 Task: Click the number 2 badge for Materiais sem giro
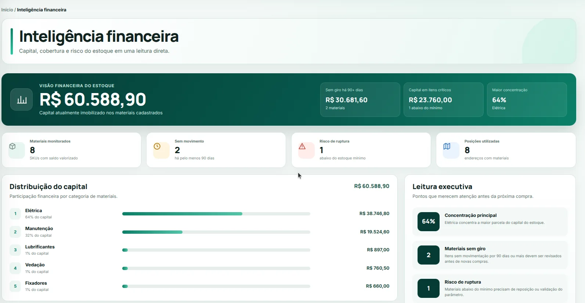click(429, 255)
